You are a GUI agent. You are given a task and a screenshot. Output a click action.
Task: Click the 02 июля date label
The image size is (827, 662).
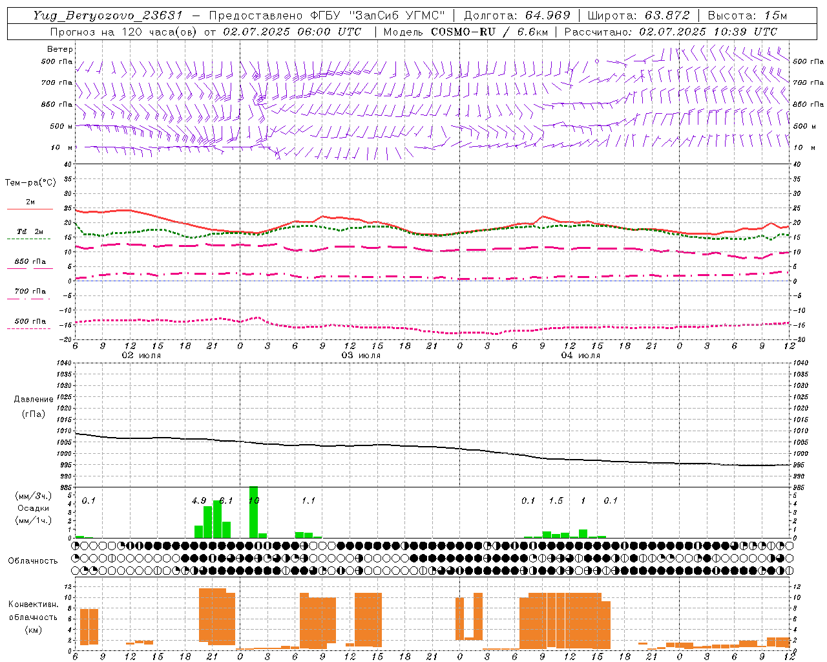(141, 356)
